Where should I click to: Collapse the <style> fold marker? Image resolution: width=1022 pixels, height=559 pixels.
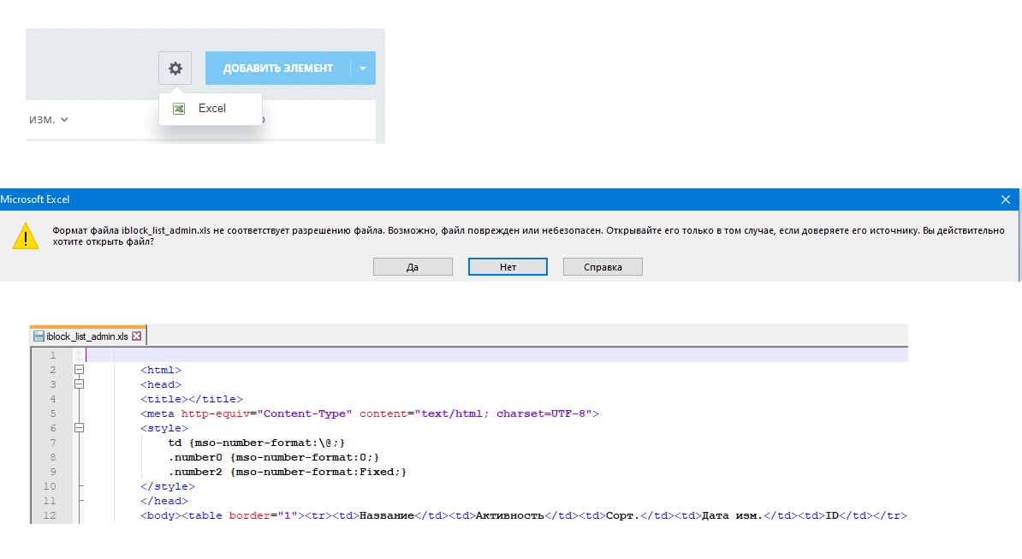click(x=79, y=428)
